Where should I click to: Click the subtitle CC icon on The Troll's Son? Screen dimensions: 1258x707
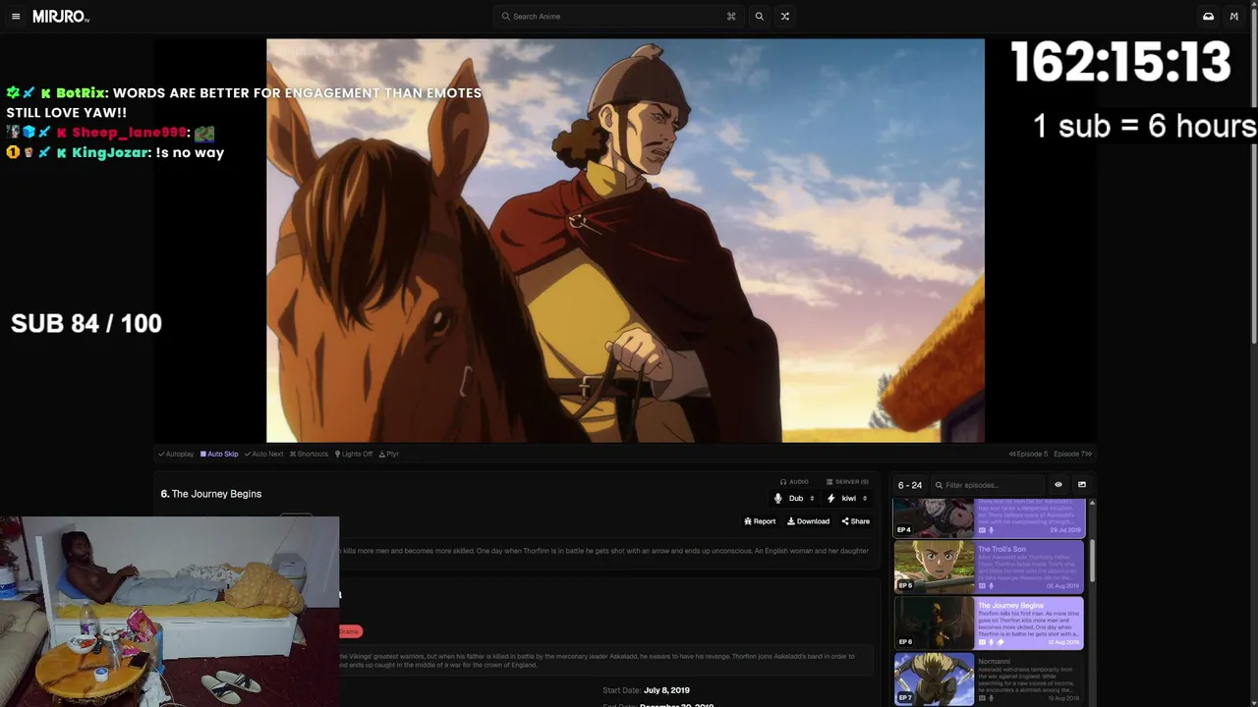pyautogui.click(x=982, y=586)
